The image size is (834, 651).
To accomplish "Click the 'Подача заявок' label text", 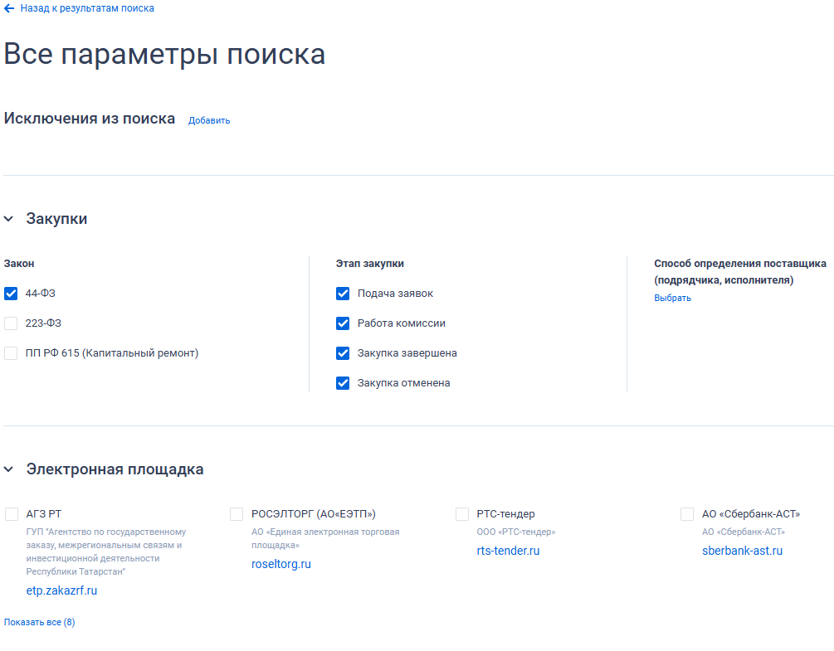I will point(395,294).
